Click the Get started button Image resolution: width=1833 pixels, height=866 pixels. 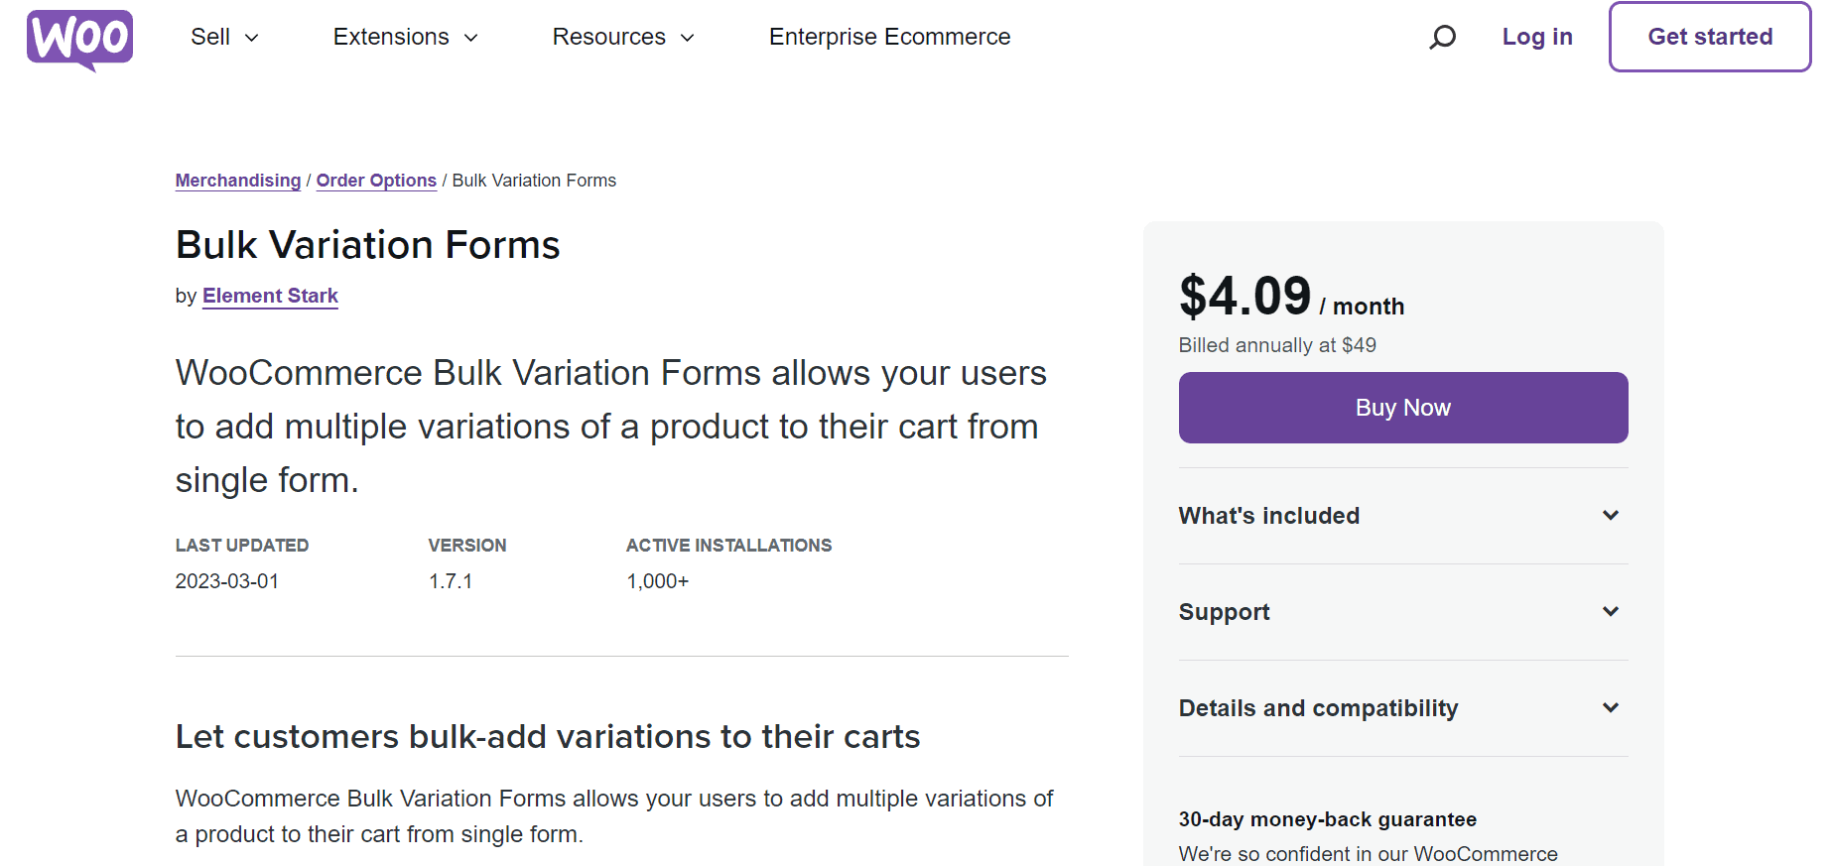[1710, 37]
